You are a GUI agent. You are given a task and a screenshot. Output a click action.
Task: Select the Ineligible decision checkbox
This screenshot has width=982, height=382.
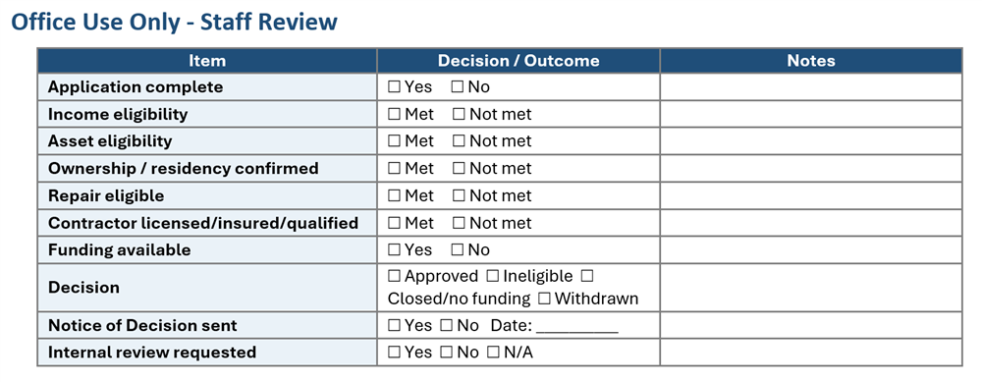[493, 276]
